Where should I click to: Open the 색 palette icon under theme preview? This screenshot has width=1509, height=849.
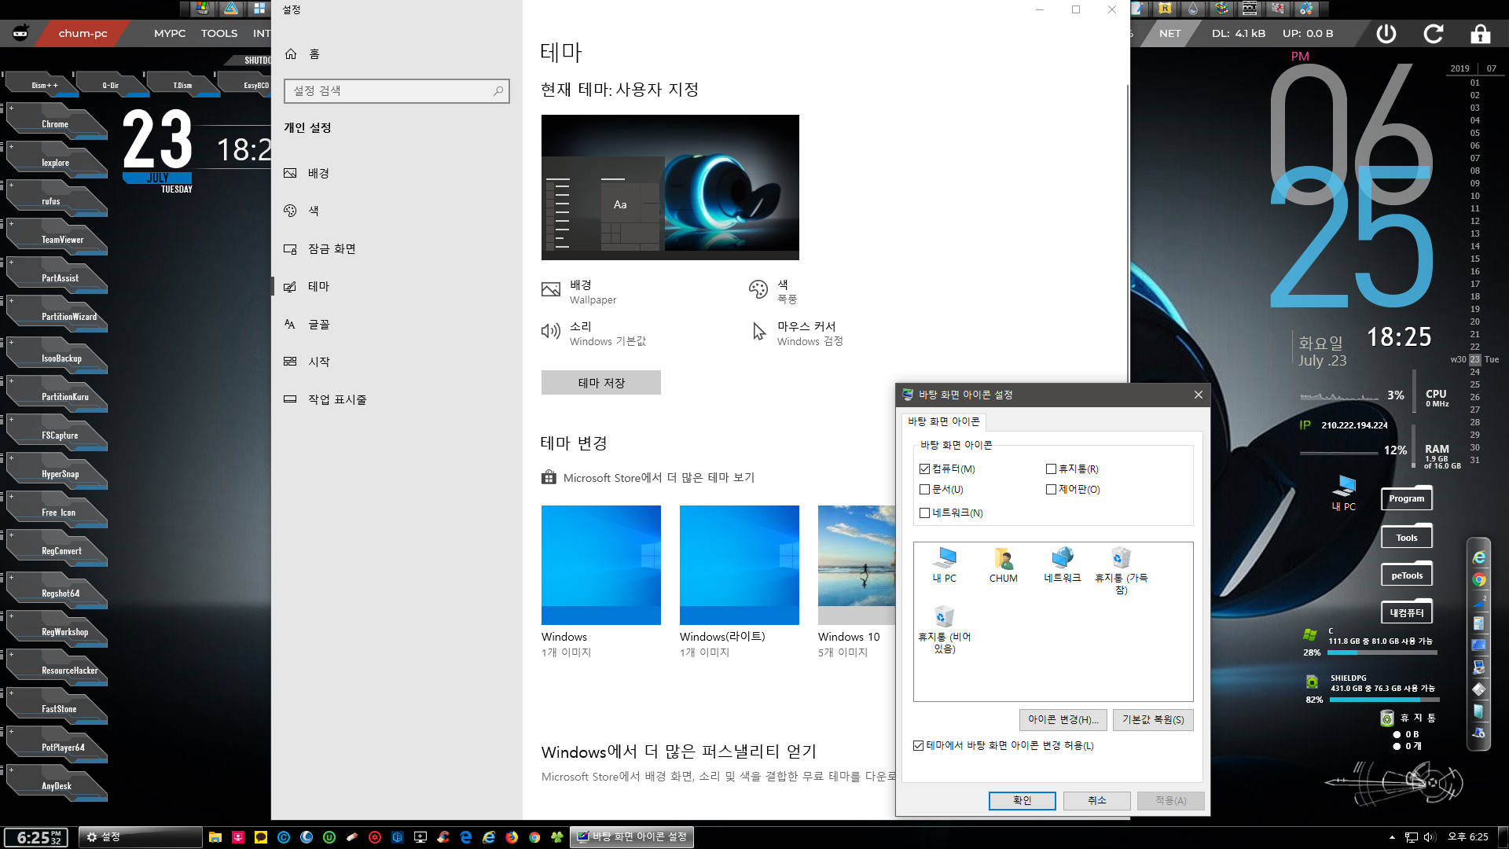(x=758, y=289)
